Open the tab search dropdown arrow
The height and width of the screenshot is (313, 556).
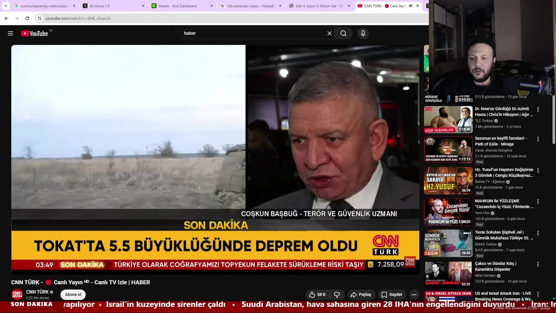(x=6, y=6)
